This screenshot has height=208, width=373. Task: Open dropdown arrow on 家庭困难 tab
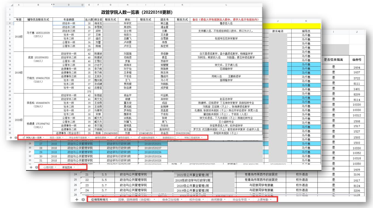tap(74, 167)
